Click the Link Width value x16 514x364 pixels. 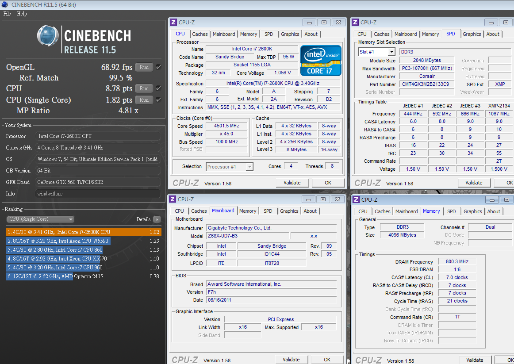242,327
